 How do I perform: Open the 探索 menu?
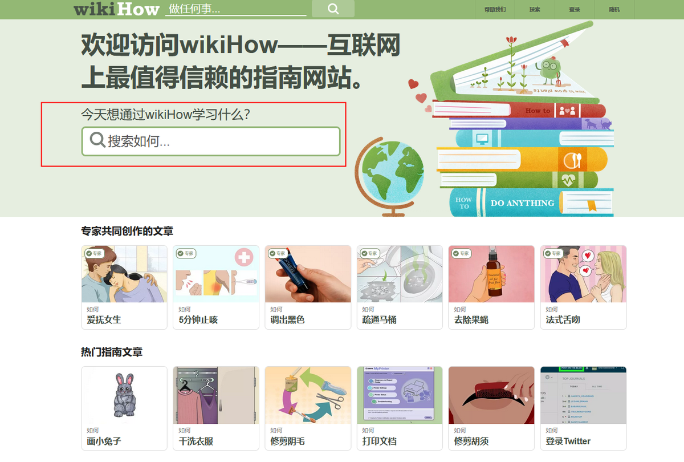pos(535,10)
